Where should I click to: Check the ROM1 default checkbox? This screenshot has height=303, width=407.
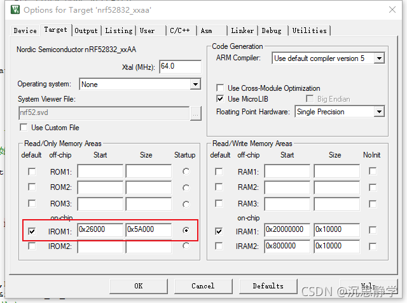tap(32, 172)
